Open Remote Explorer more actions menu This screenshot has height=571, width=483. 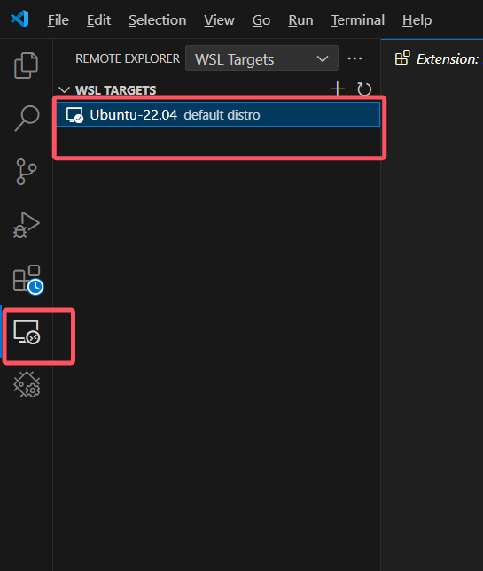click(354, 58)
